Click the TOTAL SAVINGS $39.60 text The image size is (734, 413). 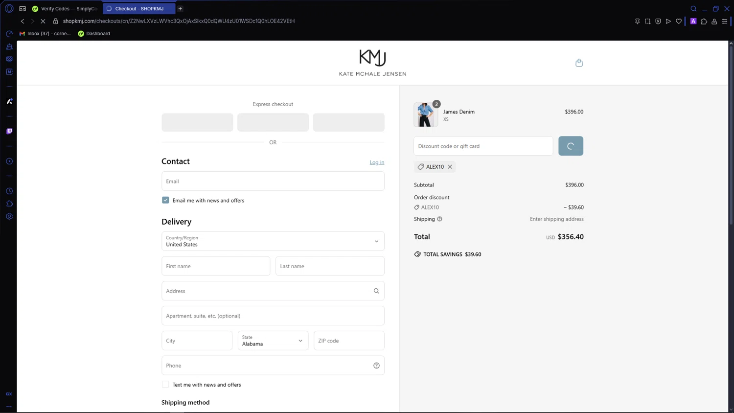452,254
